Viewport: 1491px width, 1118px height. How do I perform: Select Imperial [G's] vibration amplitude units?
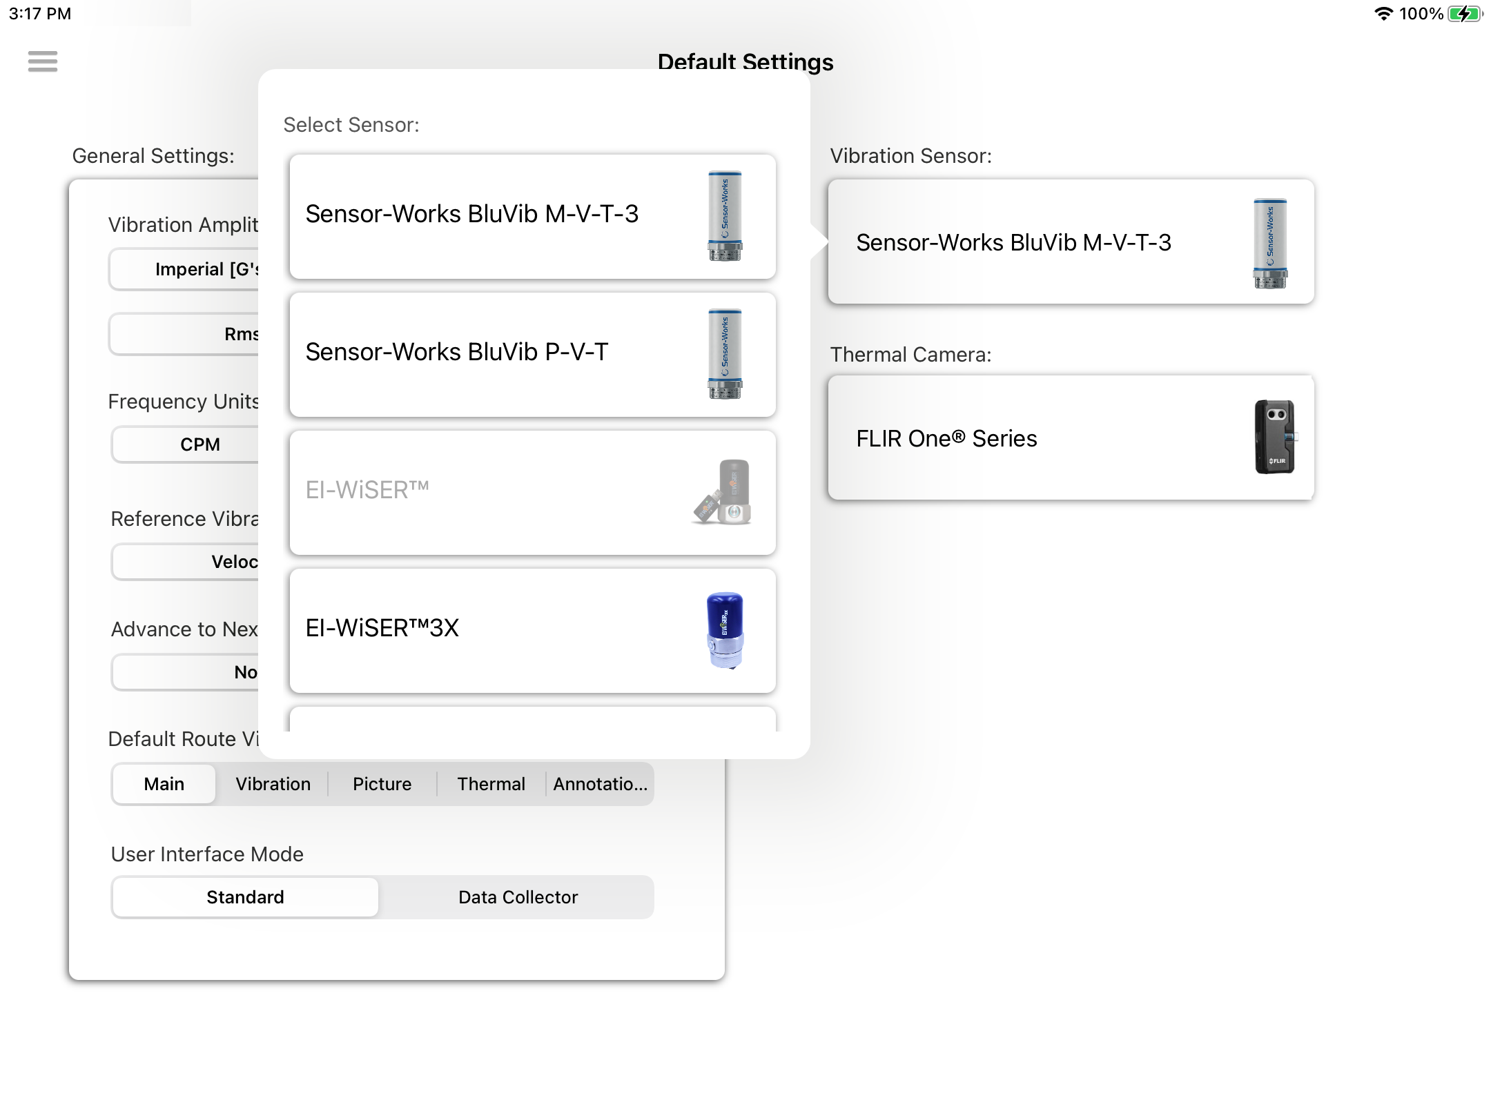coord(184,269)
